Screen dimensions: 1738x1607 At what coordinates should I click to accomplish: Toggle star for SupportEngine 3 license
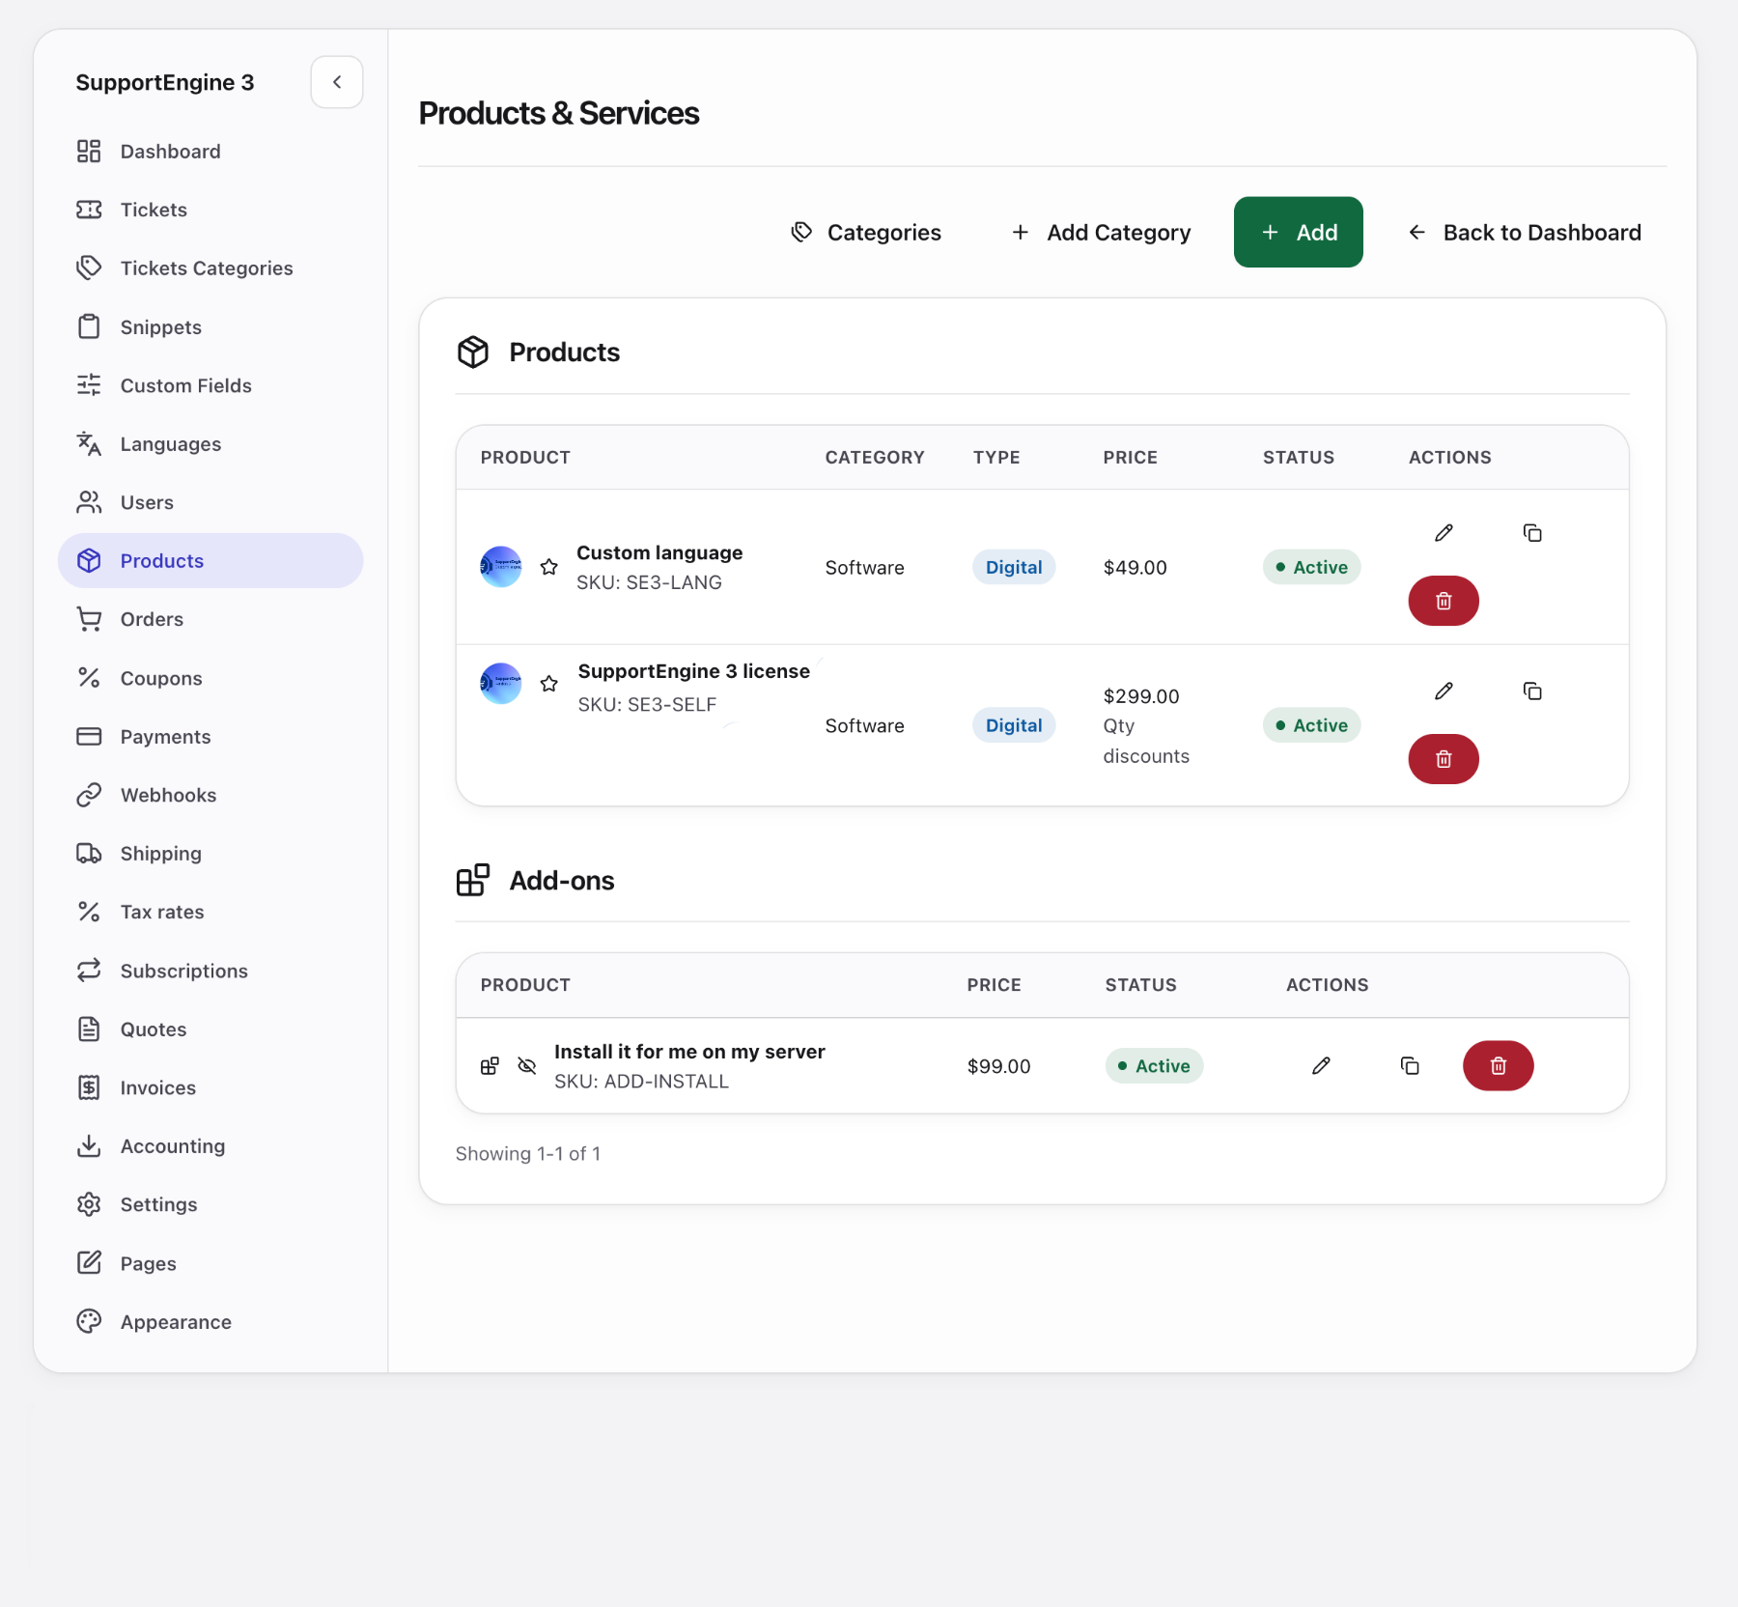[x=549, y=684]
